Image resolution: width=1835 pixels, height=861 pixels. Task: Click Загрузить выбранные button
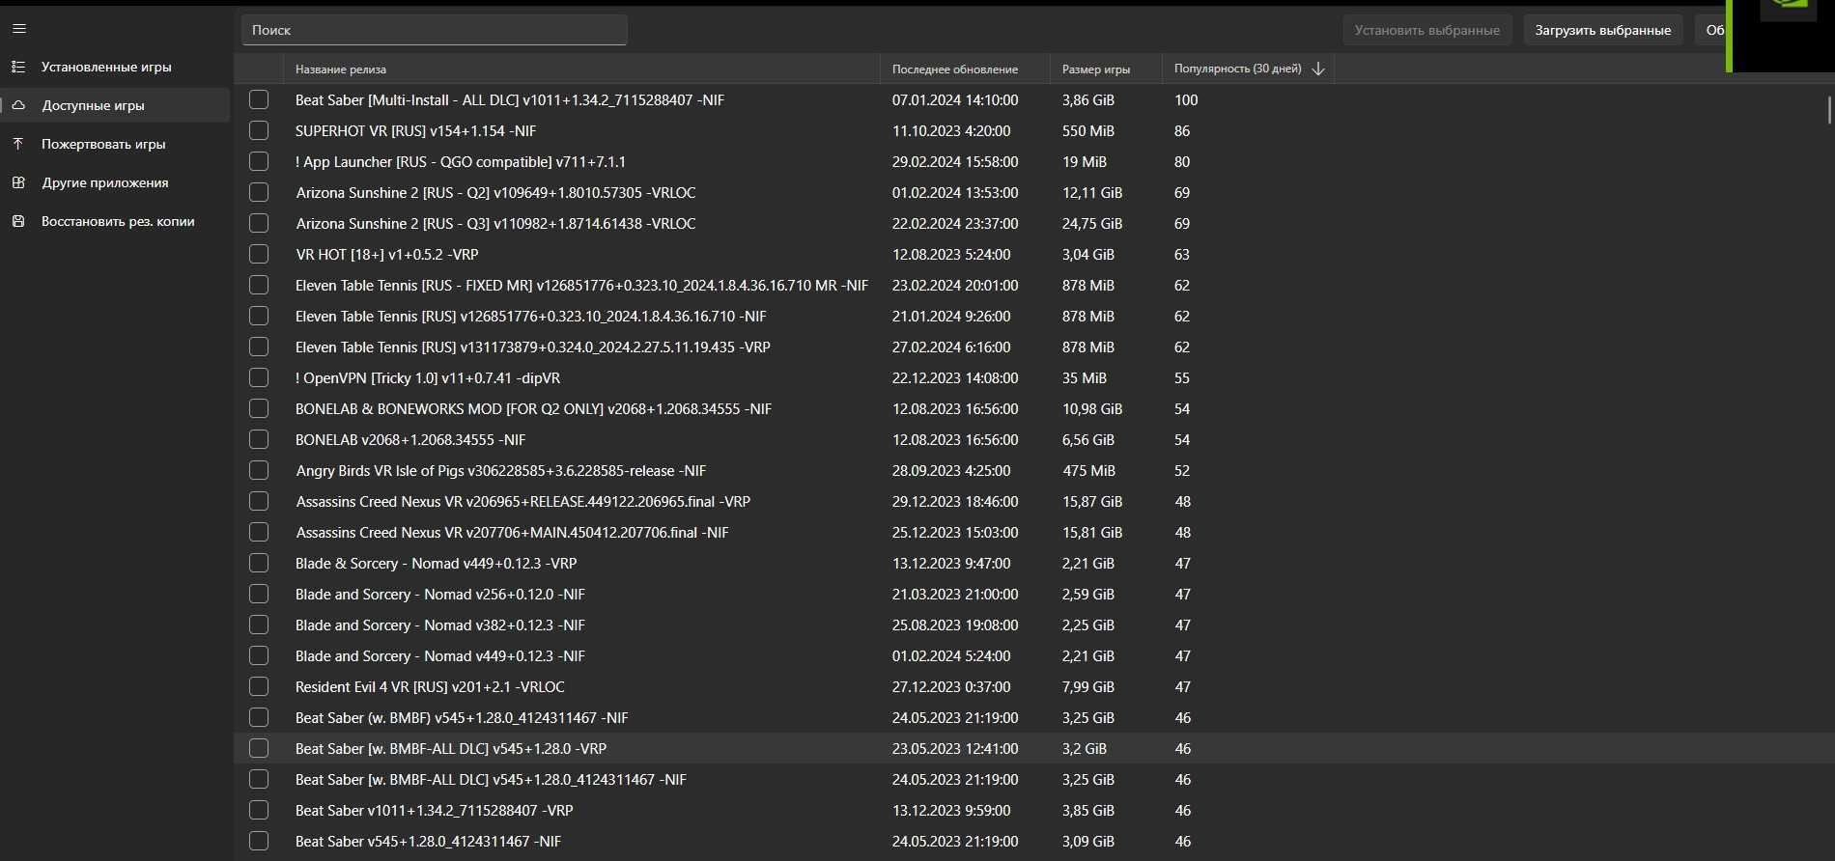(x=1603, y=30)
